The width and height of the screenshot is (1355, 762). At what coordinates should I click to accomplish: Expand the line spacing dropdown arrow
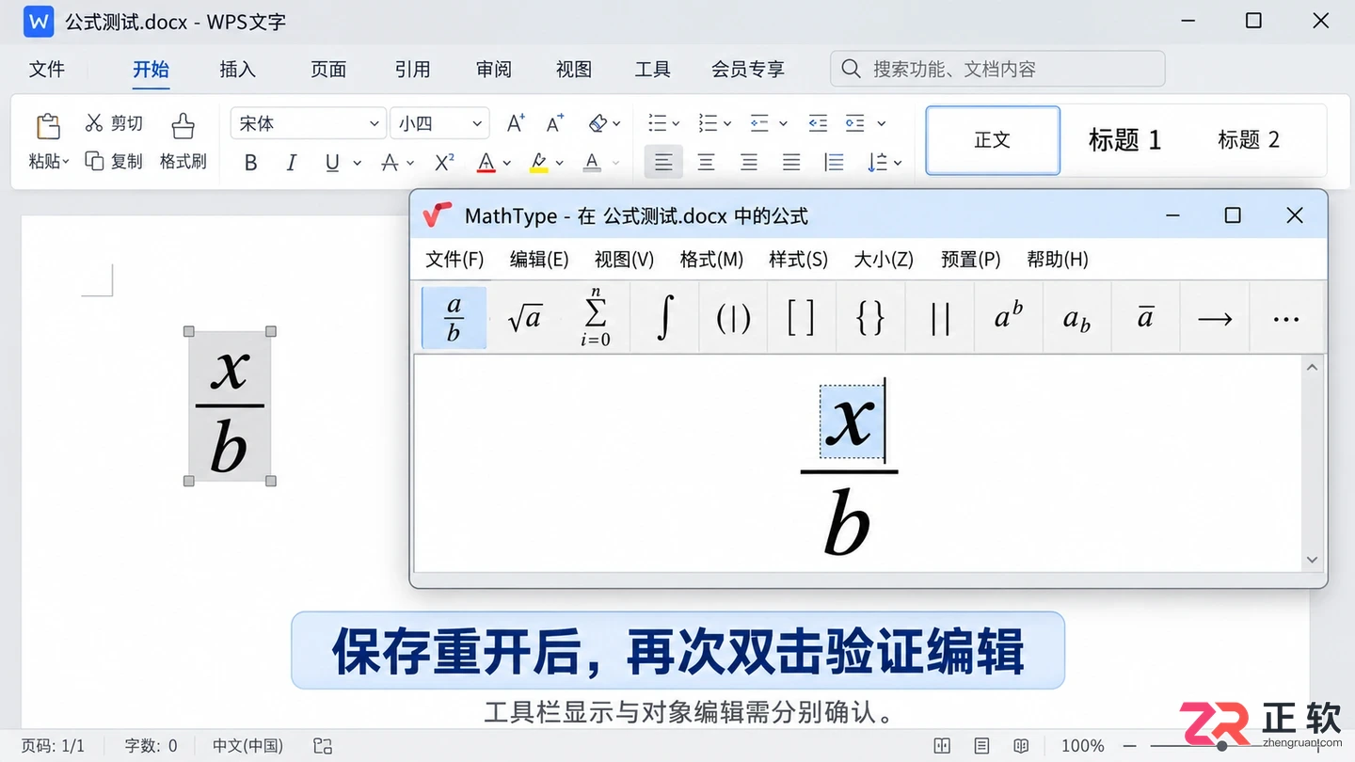(898, 163)
